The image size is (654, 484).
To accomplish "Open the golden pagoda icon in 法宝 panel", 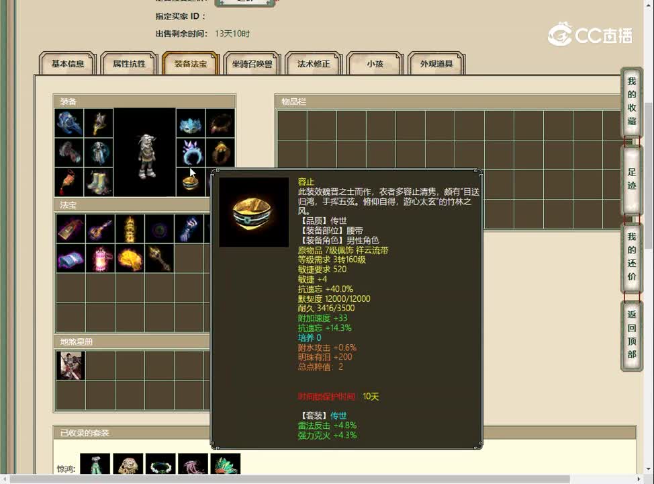I will tap(130, 229).
